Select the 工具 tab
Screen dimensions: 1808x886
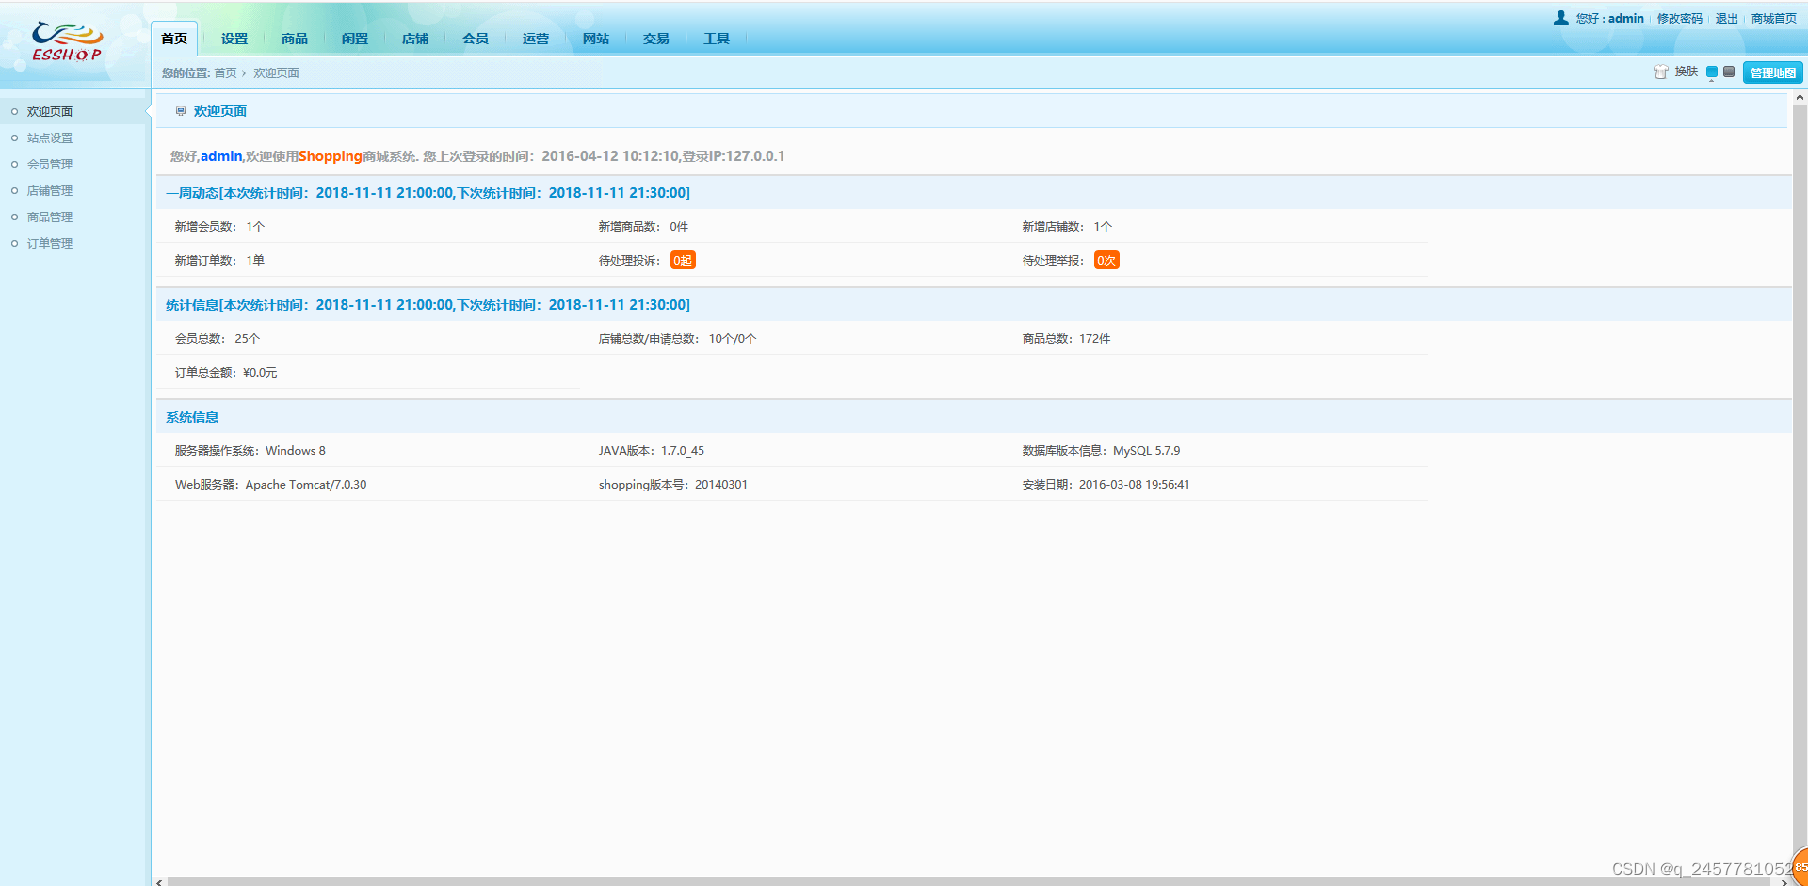pyautogui.click(x=717, y=38)
